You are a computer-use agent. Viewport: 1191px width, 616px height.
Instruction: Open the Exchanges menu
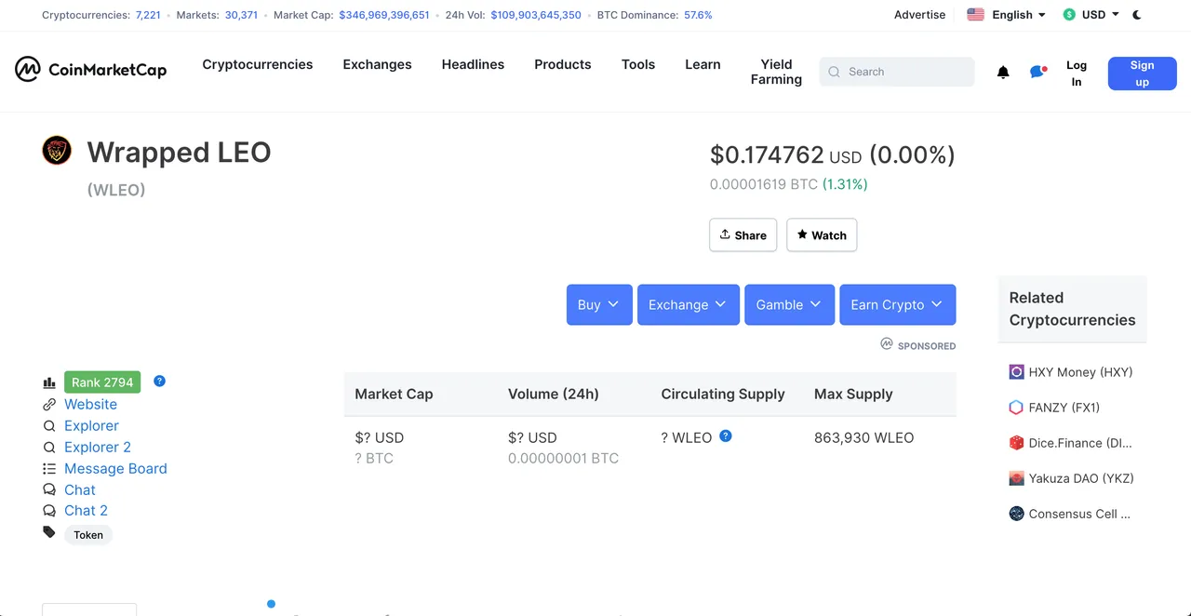coord(377,64)
